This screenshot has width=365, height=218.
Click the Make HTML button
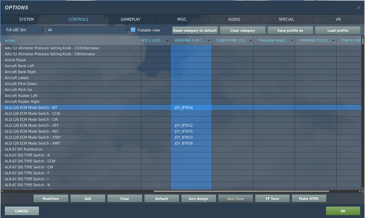[x=309, y=198]
